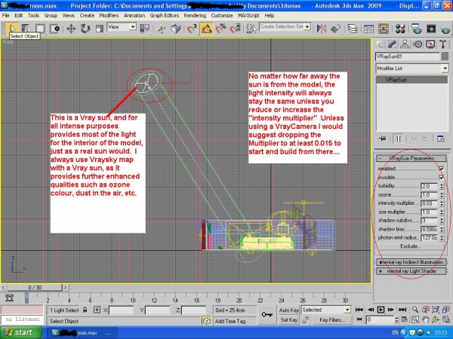This screenshot has height=339, width=453.
Task: Open the File menu
Action: (5, 16)
